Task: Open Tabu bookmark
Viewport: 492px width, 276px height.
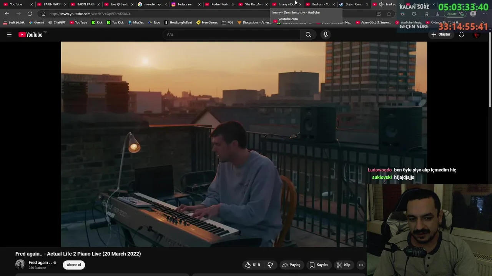Action: point(154,22)
